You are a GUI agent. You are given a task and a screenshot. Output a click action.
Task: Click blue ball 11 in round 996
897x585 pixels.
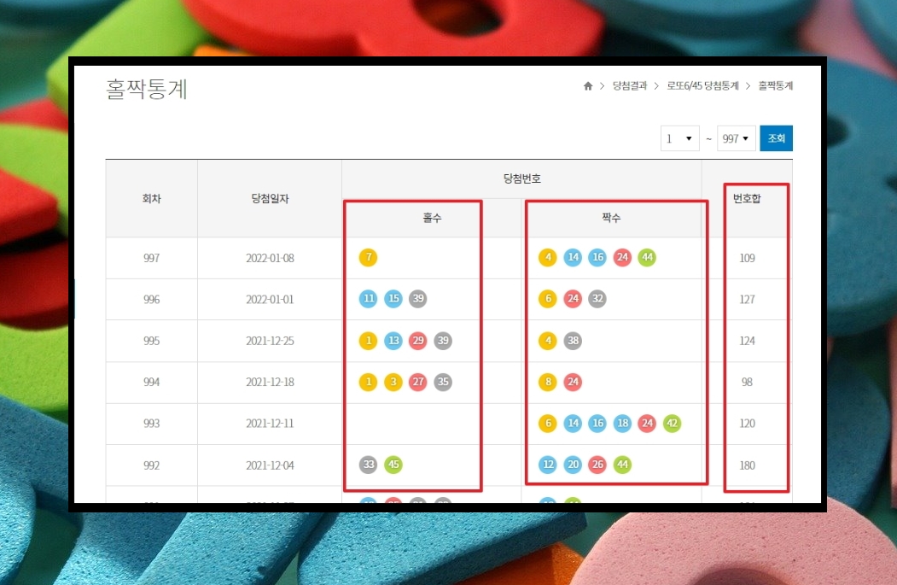click(369, 299)
